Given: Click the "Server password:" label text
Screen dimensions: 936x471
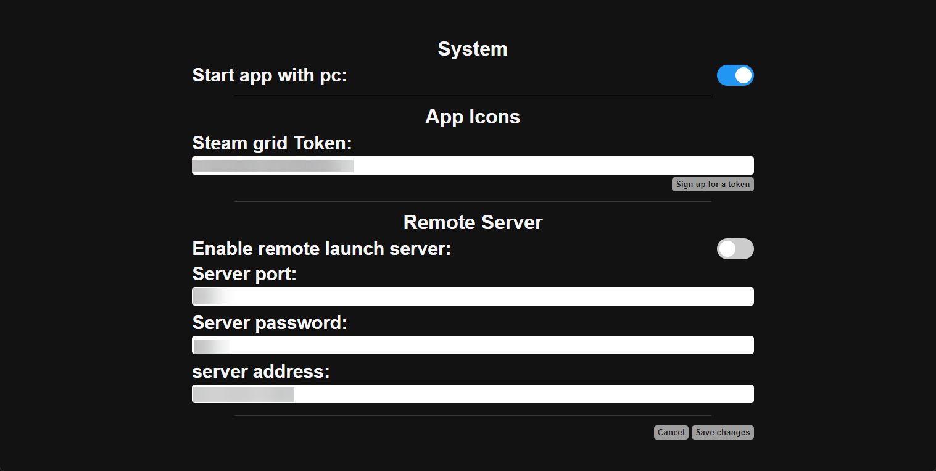Looking at the screenshot, I should click(270, 323).
